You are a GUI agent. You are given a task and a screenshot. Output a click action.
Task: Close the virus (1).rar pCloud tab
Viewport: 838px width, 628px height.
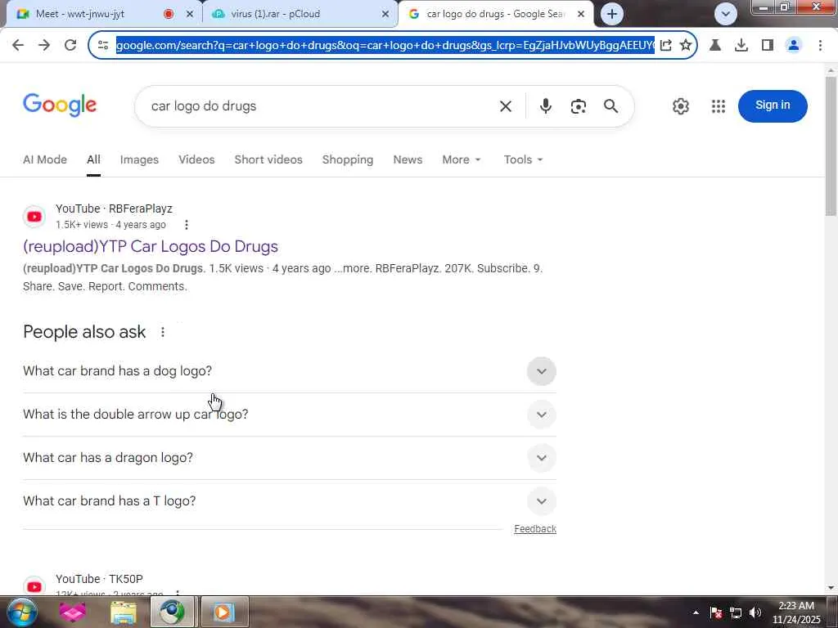tap(385, 15)
